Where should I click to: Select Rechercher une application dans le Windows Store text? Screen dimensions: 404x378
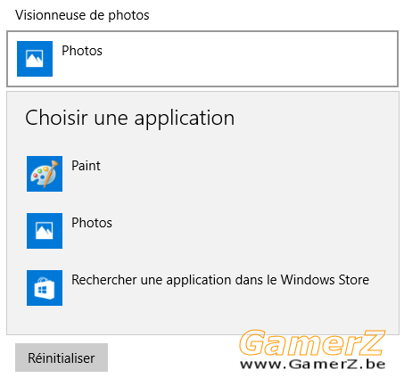pos(220,280)
